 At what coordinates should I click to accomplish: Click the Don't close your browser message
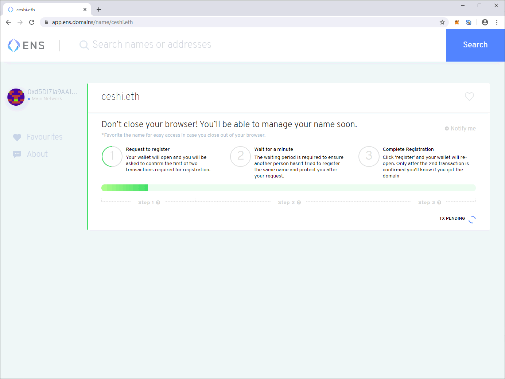coord(229,124)
